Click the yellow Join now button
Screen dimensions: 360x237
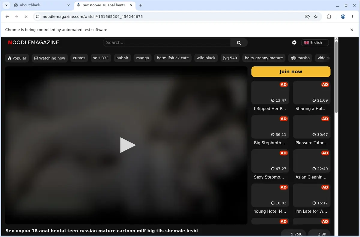tap(291, 72)
